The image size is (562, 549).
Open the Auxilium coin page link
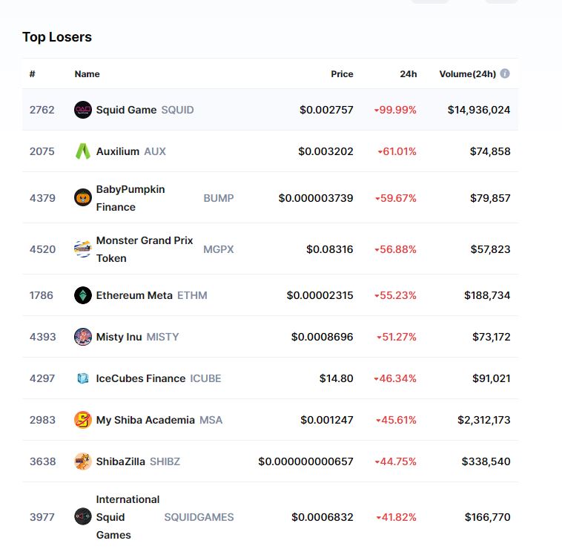click(118, 151)
